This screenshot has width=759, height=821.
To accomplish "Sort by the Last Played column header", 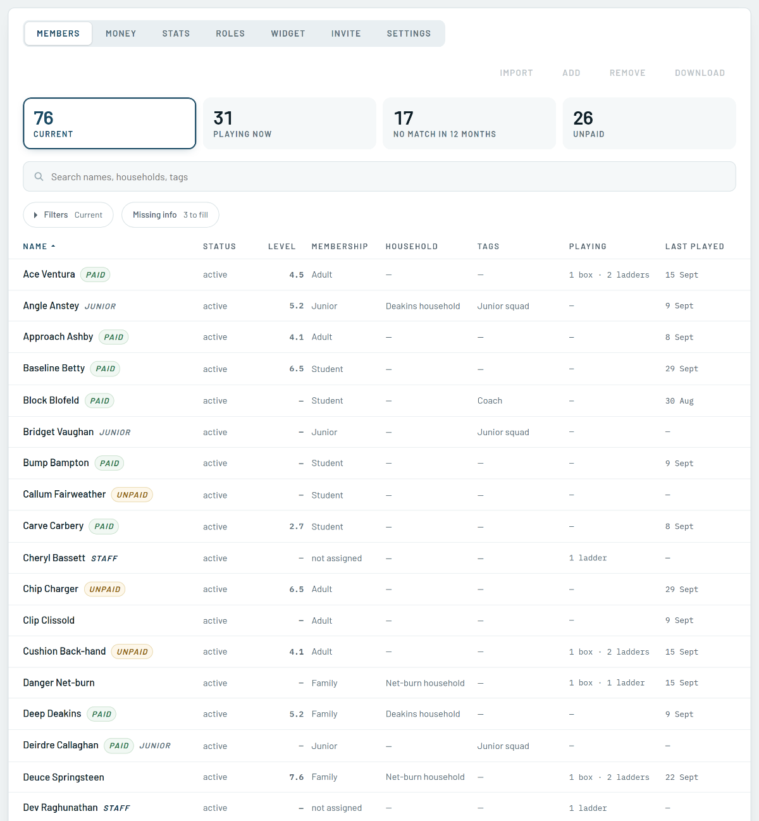I will click(x=694, y=246).
